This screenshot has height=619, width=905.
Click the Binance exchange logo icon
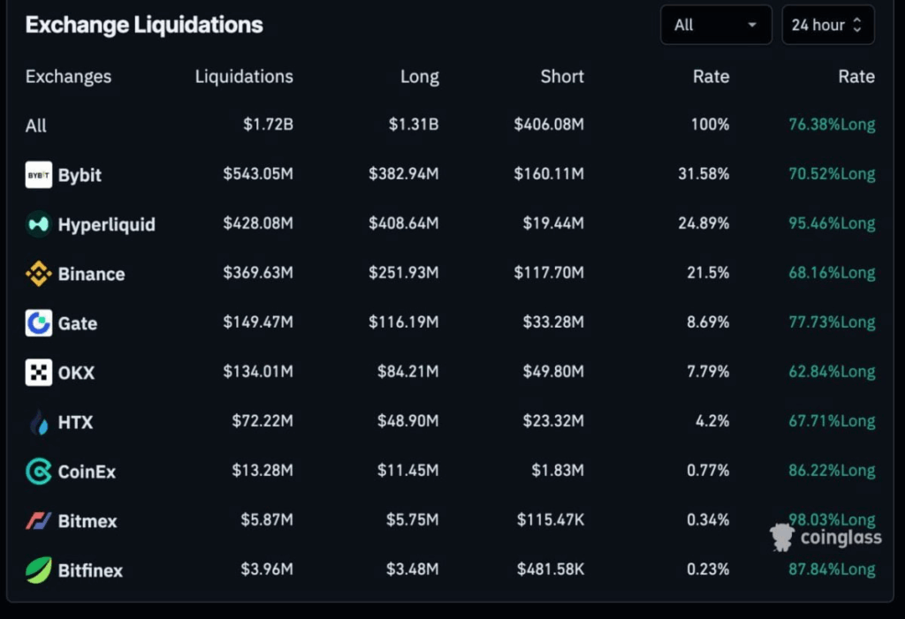[39, 274]
